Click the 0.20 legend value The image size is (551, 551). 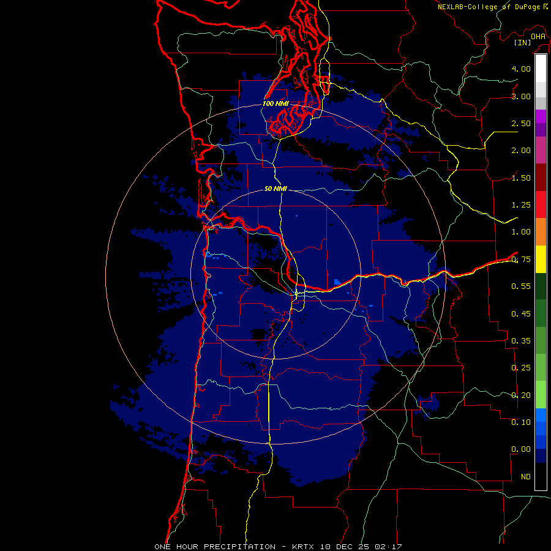(521, 395)
